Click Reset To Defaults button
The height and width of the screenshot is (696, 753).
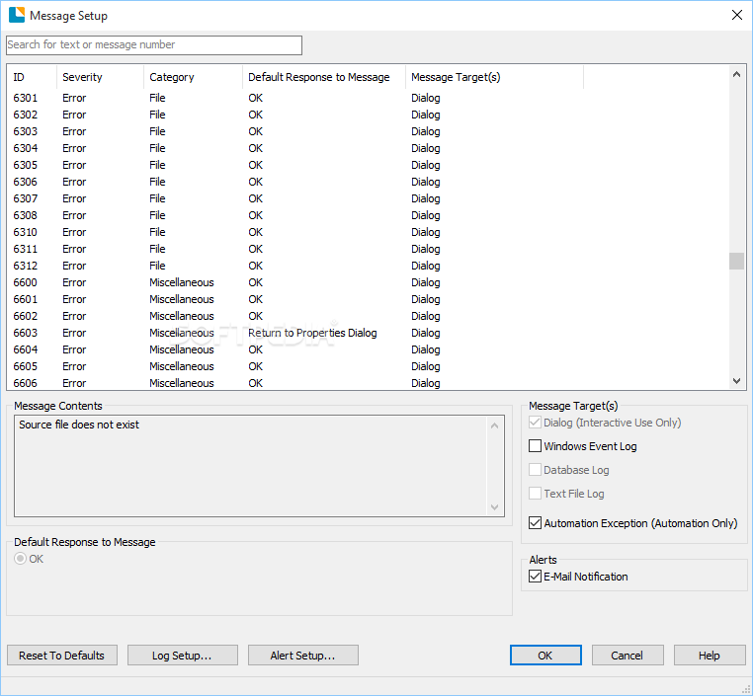click(x=62, y=656)
